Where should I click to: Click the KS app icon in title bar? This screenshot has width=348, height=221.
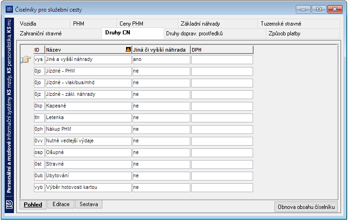point(9,10)
